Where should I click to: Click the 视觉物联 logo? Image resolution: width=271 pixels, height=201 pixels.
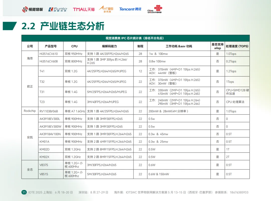tap(32, 9)
